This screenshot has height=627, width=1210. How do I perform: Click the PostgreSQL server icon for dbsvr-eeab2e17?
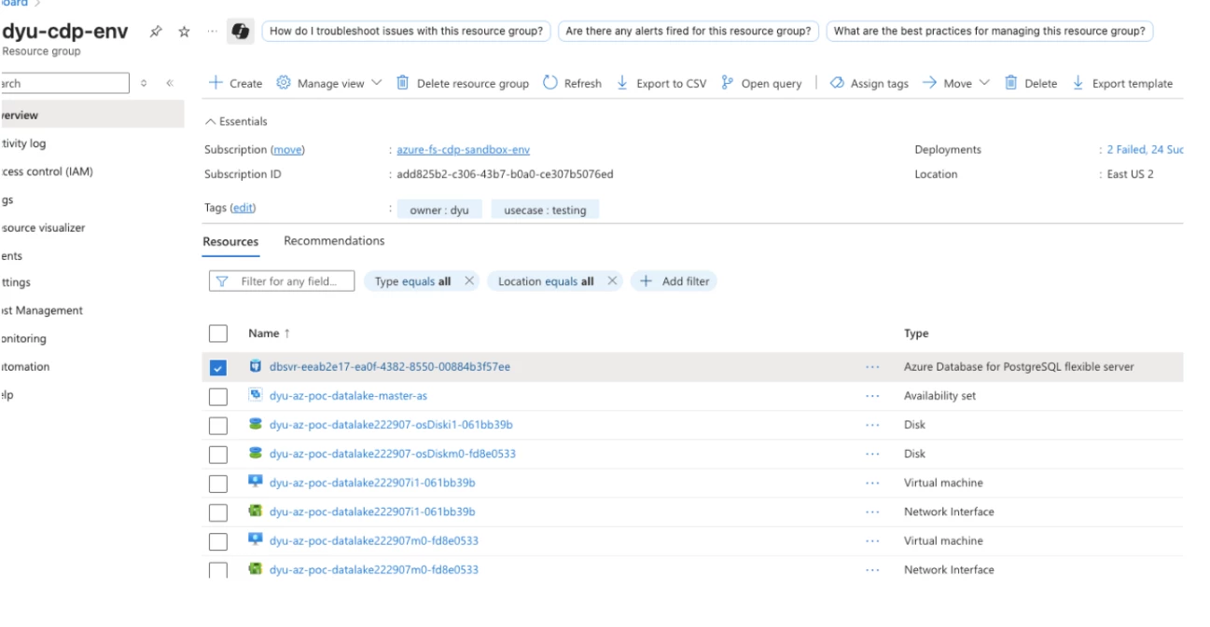point(256,366)
